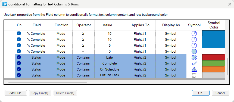Open the Field cell in the value 15 row
The height and width of the screenshot is (102, 234).
(x=36, y=34)
